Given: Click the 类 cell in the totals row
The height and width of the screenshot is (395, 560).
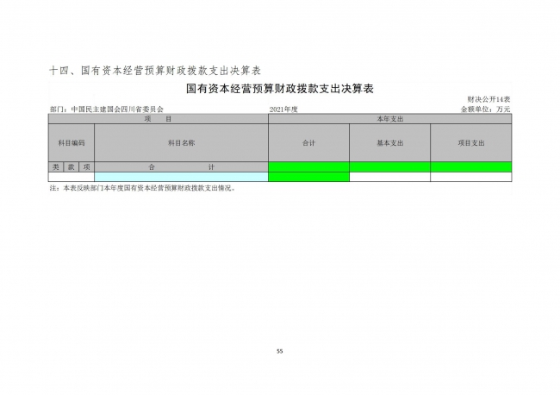Looking at the screenshot, I should (x=56, y=166).
